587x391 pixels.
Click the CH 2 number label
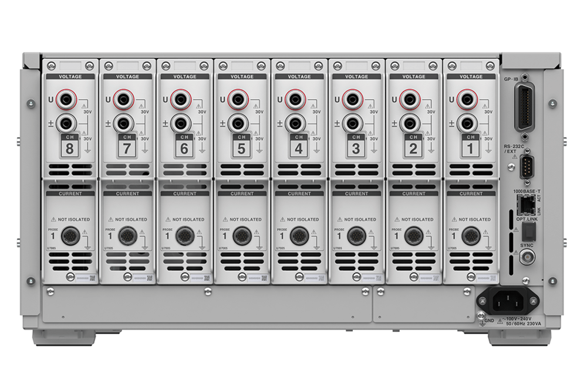413,148
